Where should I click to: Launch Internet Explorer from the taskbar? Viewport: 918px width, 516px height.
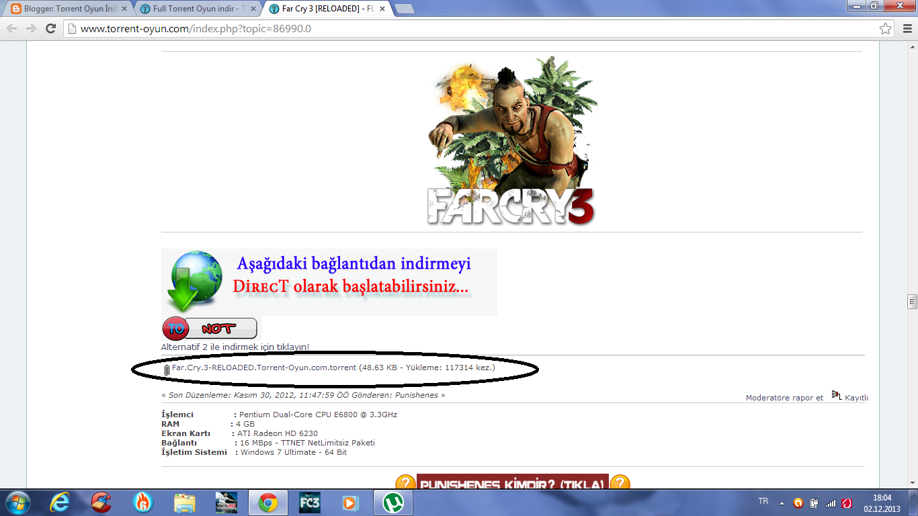click(60, 503)
